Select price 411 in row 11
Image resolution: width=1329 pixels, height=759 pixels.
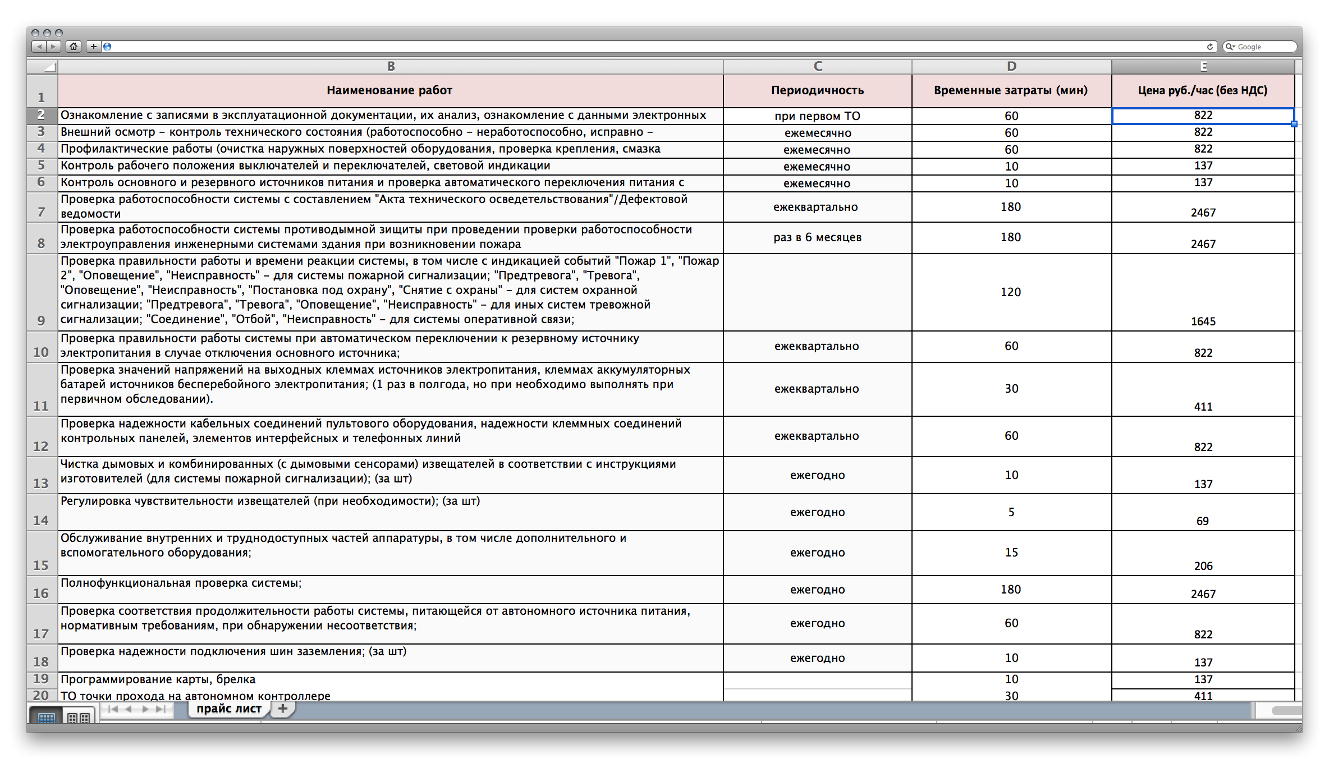tap(1203, 389)
